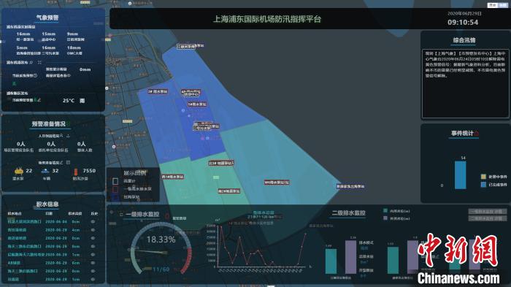Open the 综合汛情 panel title
Viewport: 511px width, 287px height.
click(x=464, y=40)
